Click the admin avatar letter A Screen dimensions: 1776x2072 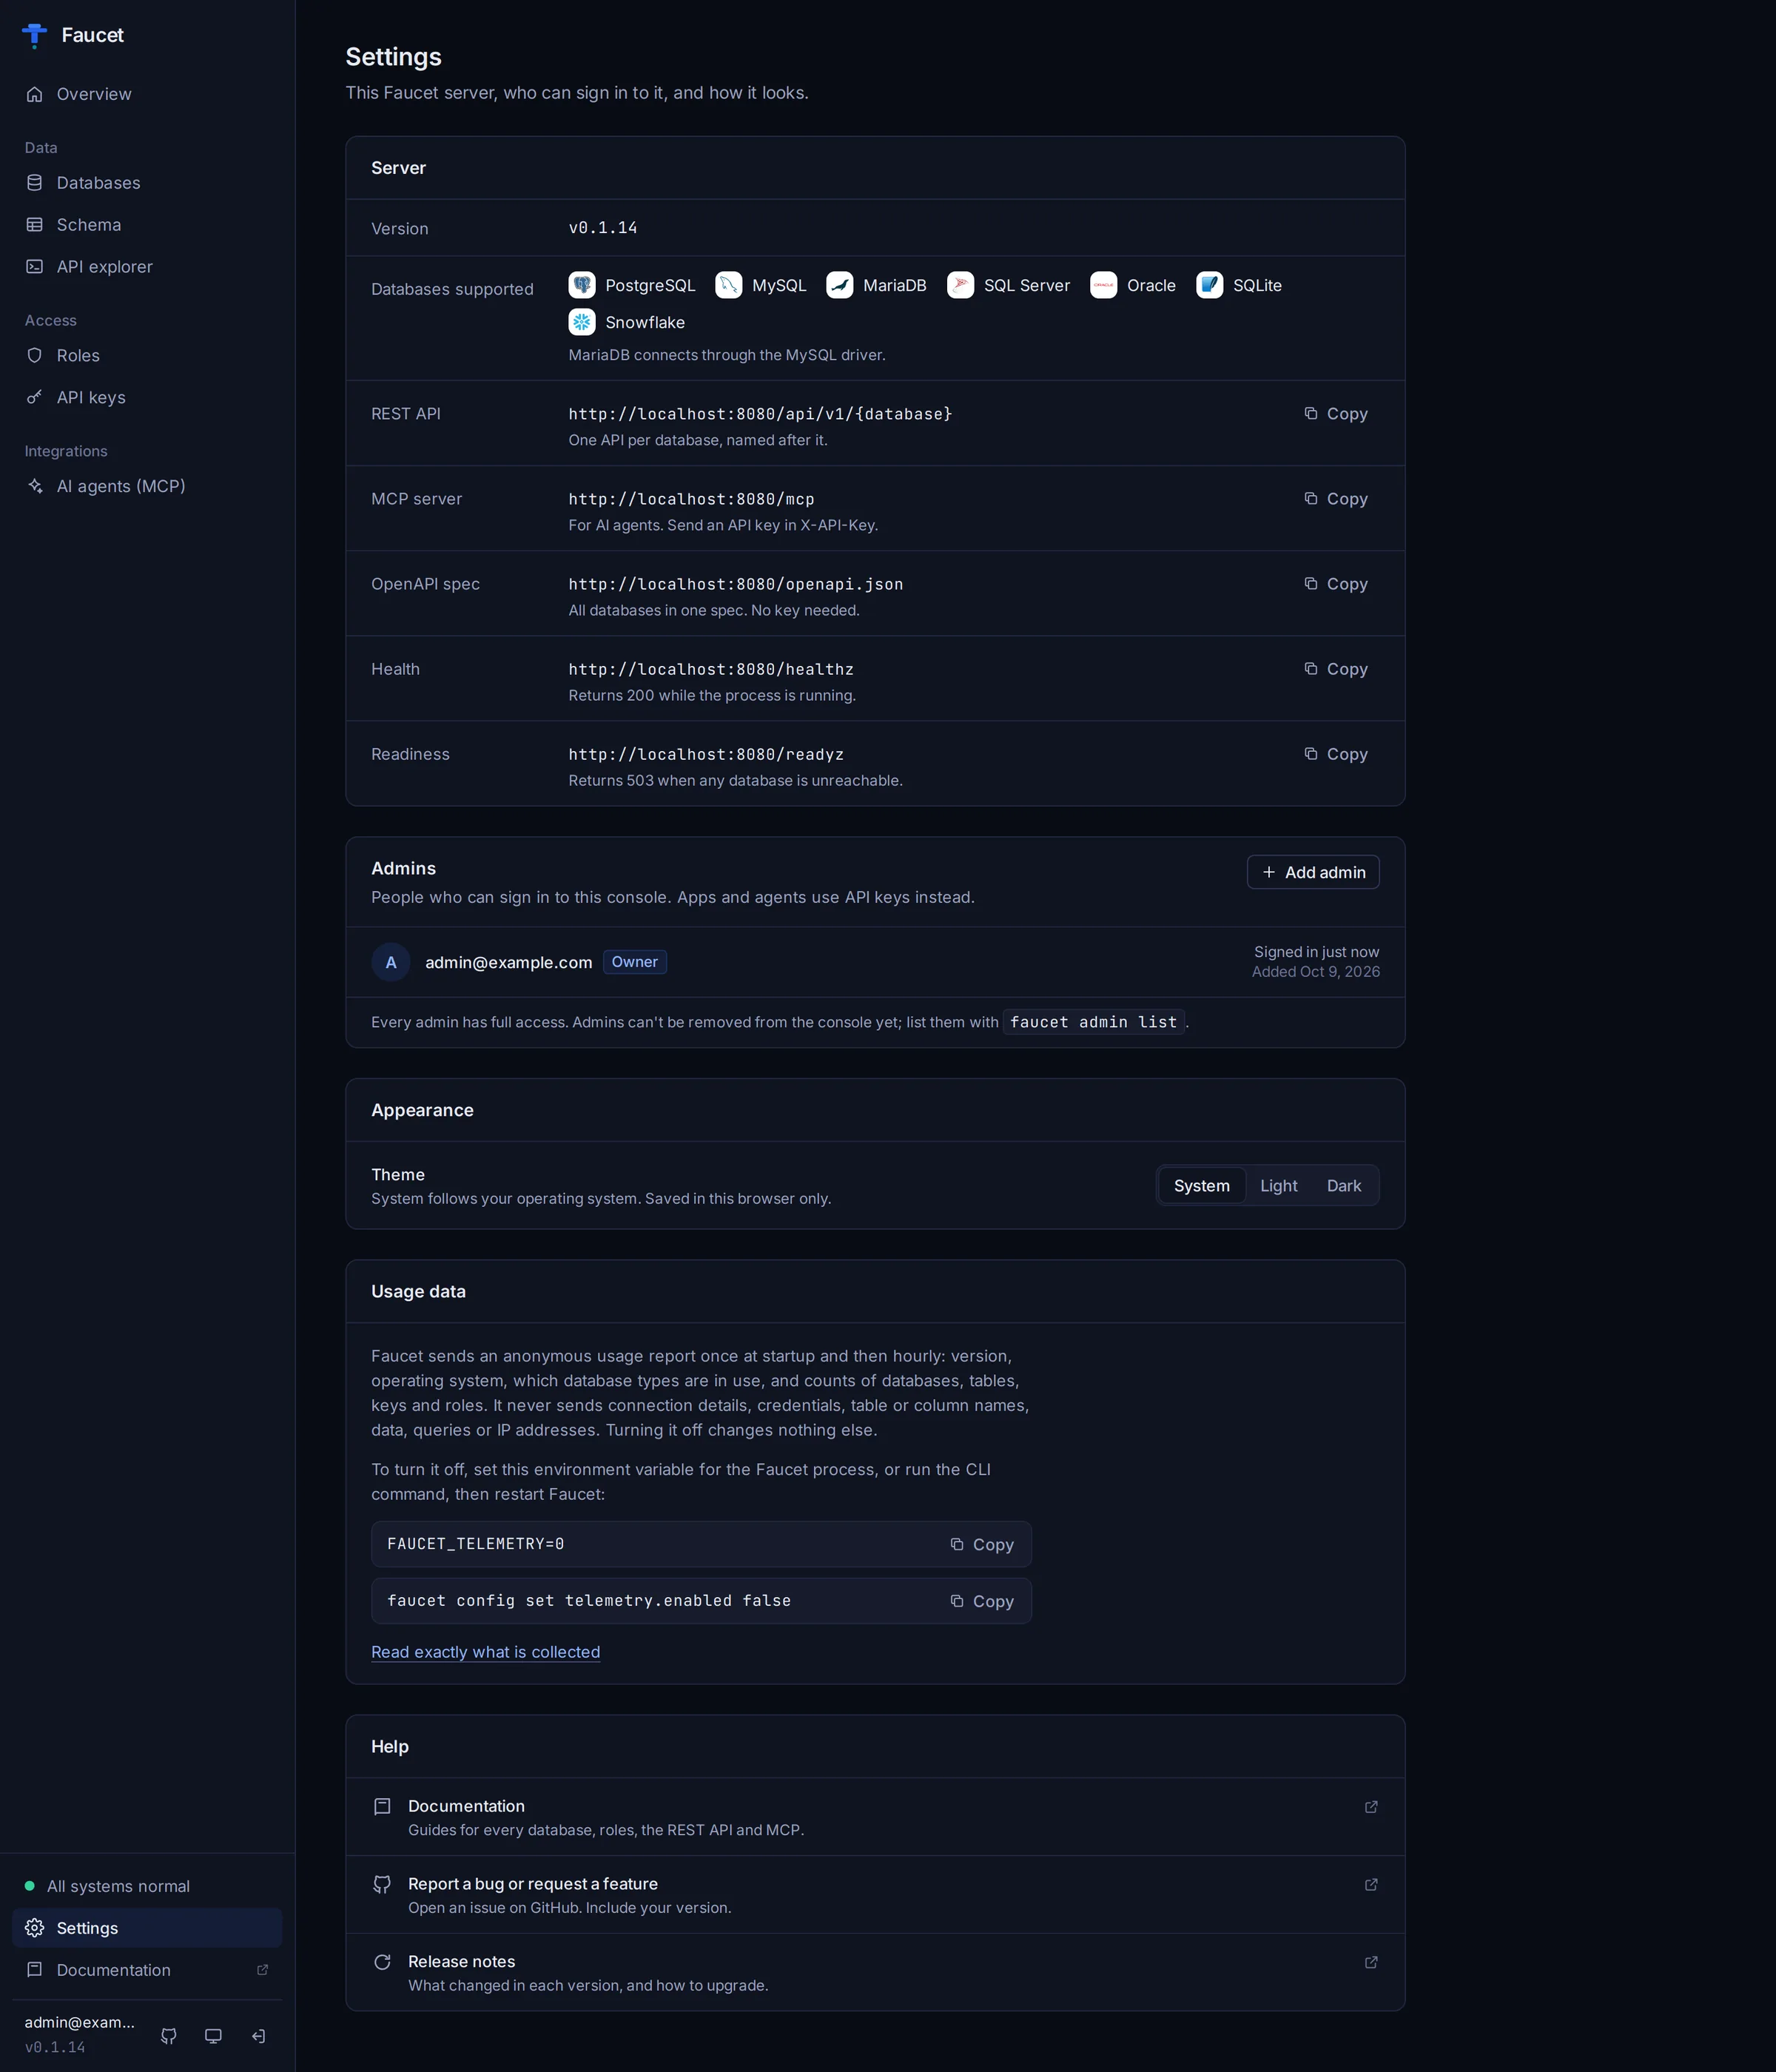click(x=391, y=962)
